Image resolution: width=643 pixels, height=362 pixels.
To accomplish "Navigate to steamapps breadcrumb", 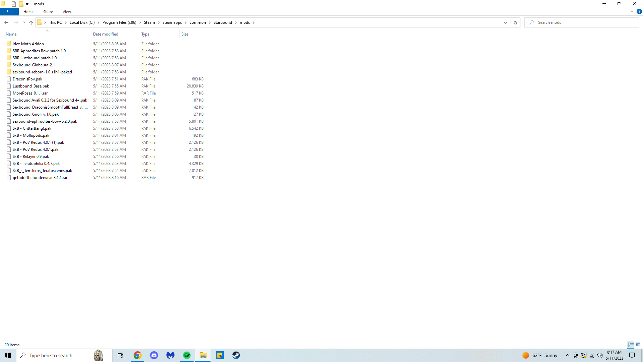I will (x=172, y=22).
